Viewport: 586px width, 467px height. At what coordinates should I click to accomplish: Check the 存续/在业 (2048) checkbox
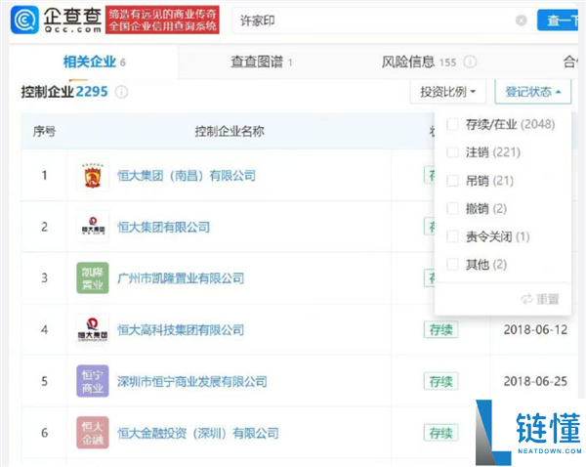pyautogui.click(x=452, y=124)
